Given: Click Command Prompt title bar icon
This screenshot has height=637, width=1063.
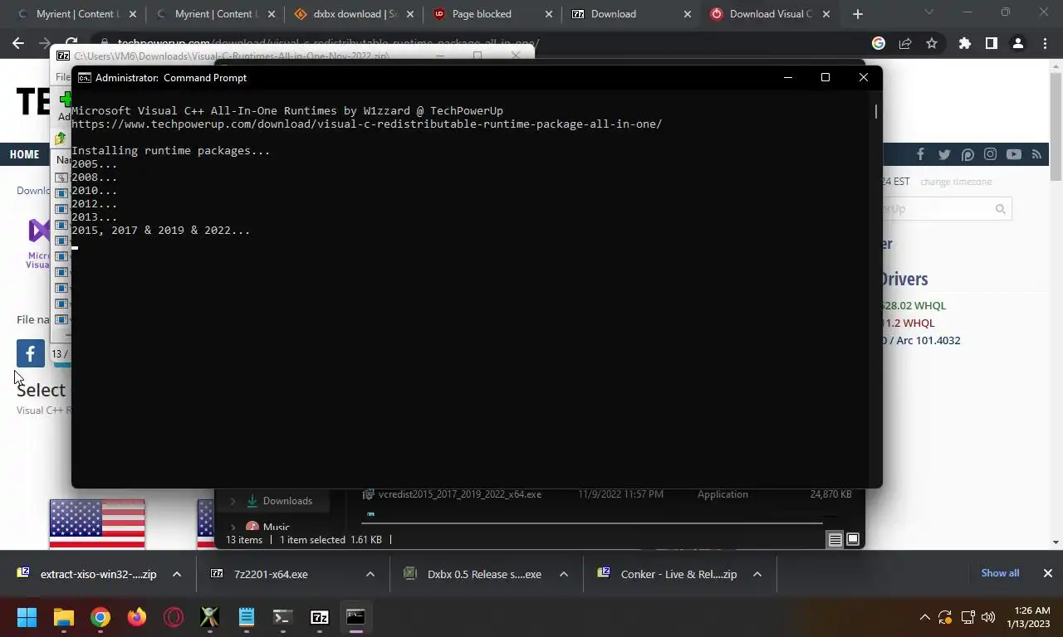Looking at the screenshot, I should pyautogui.click(x=85, y=78).
